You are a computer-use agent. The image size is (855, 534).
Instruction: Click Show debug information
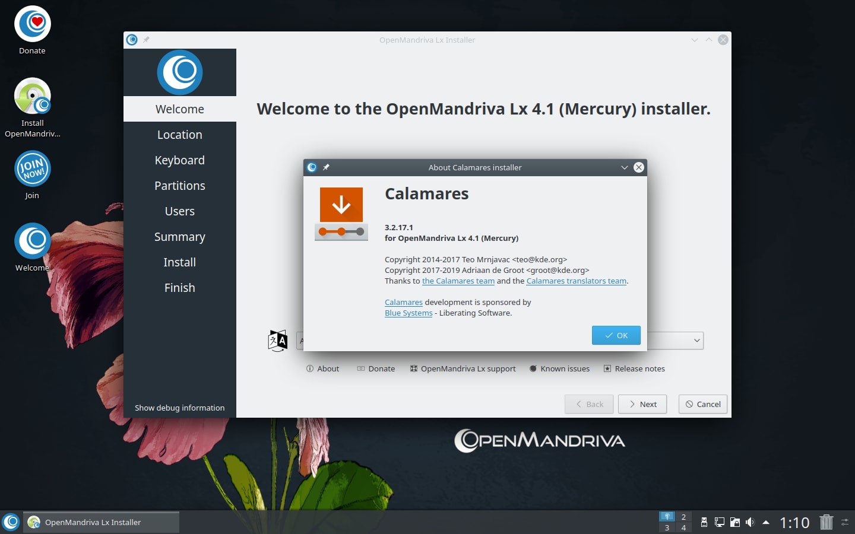coord(179,408)
